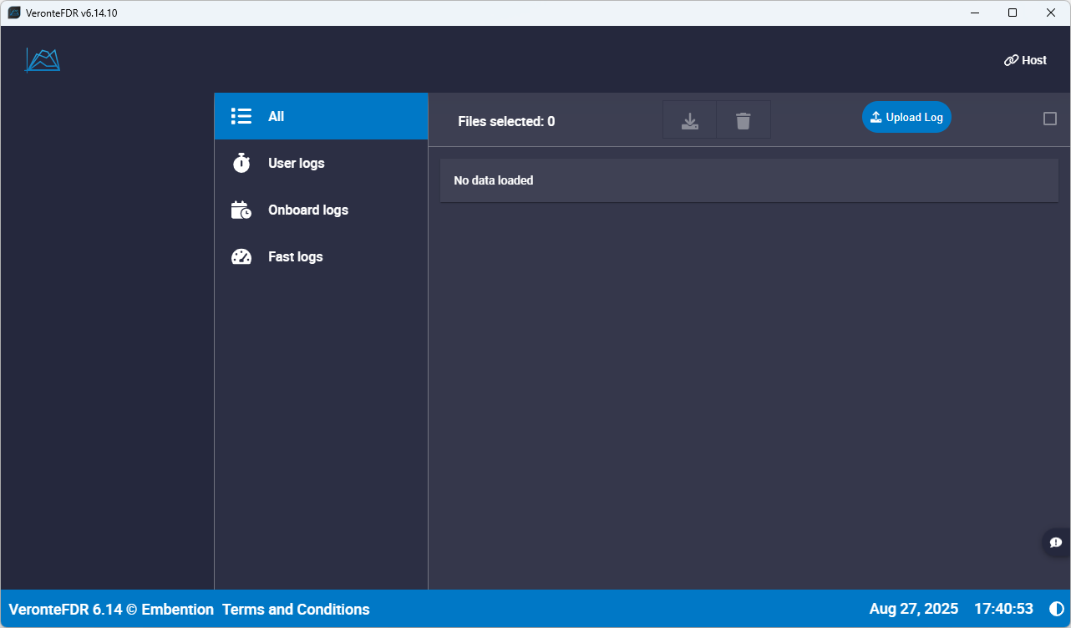Click the VeronteFDR chart logo in header

click(x=43, y=60)
